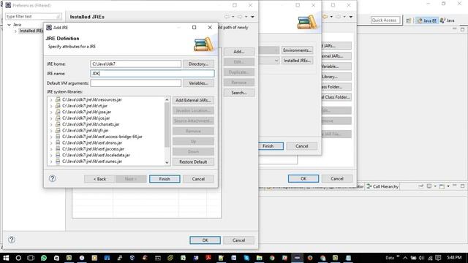Open the Windows Start menu

tap(6, 258)
